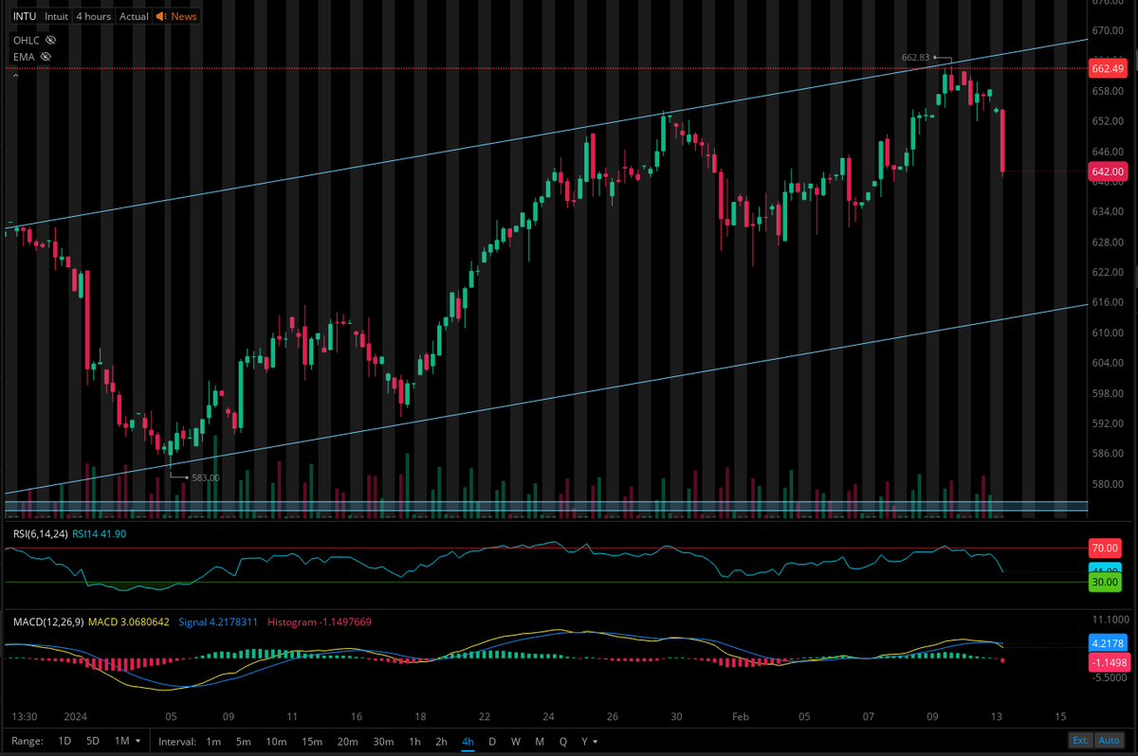Open the Y interval dropdown
The height and width of the screenshot is (756, 1138).
click(589, 741)
